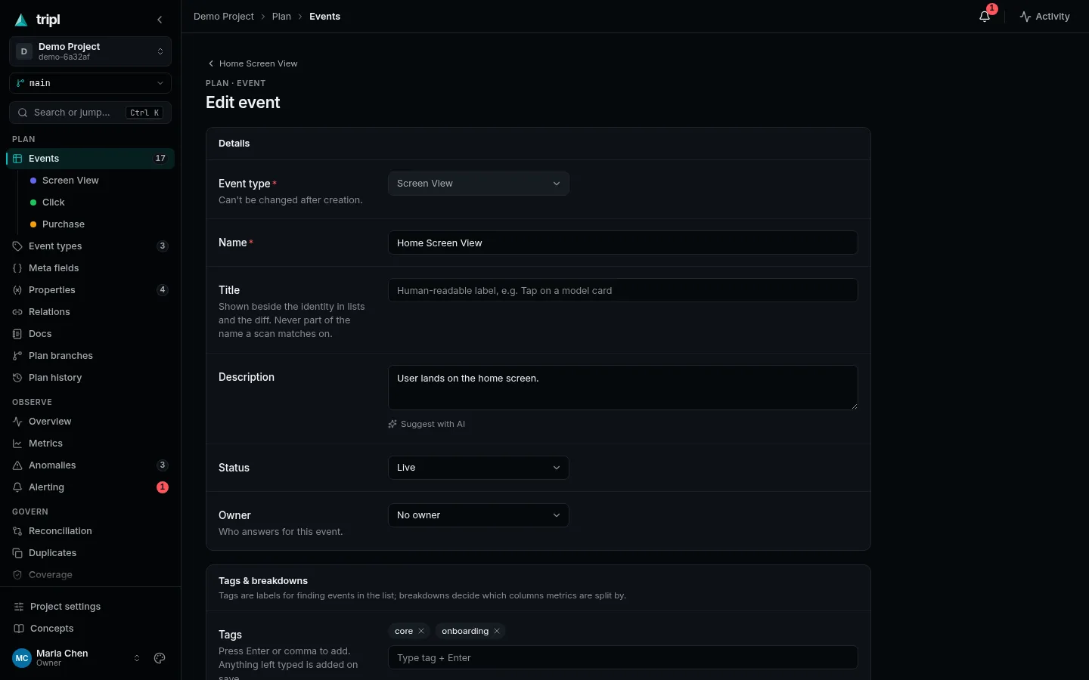Open the Docs page icon
This screenshot has height=680, width=1089.
click(x=90, y=334)
